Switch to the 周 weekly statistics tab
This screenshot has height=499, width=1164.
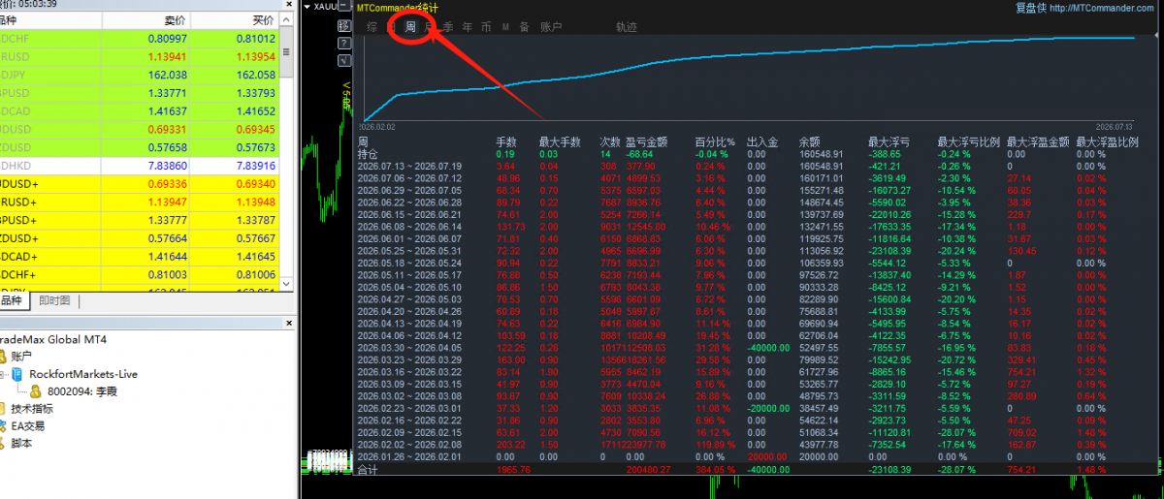click(410, 27)
